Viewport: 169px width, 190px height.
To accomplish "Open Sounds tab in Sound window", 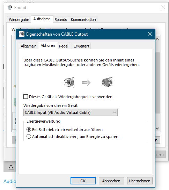I will coord(61,20).
